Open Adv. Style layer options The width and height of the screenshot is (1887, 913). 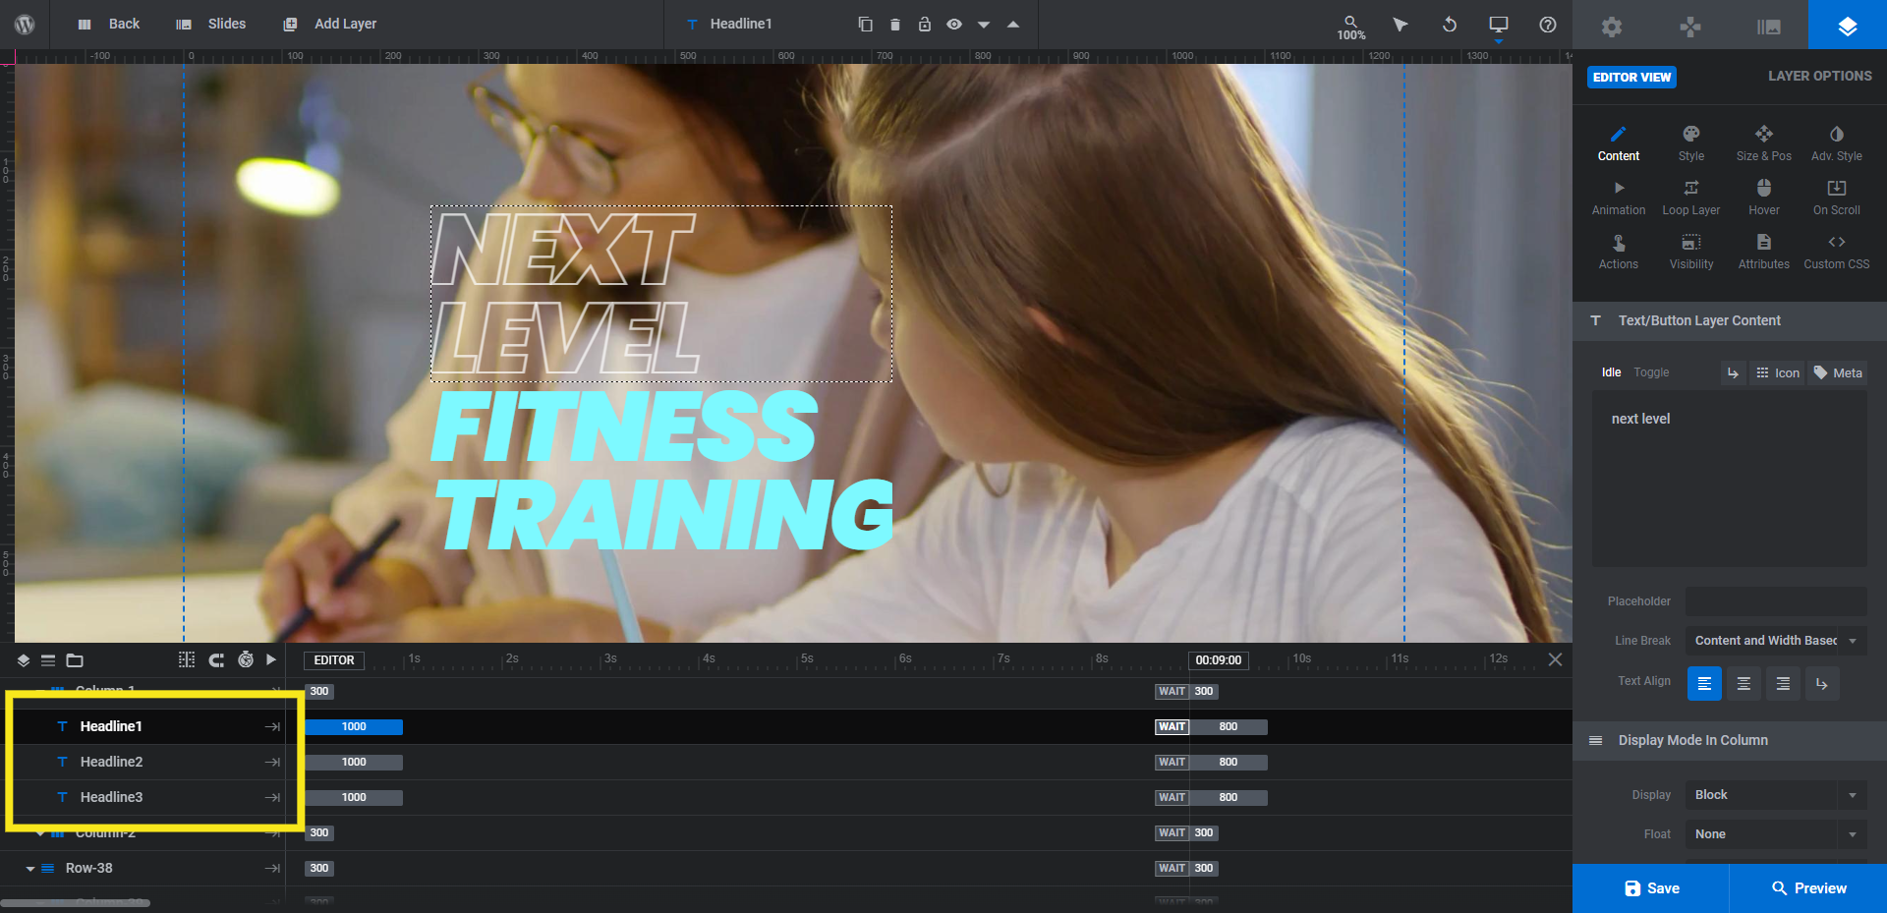(x=1837, y=143)
